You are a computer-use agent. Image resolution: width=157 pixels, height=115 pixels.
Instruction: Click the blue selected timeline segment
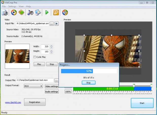coord(143,89)
